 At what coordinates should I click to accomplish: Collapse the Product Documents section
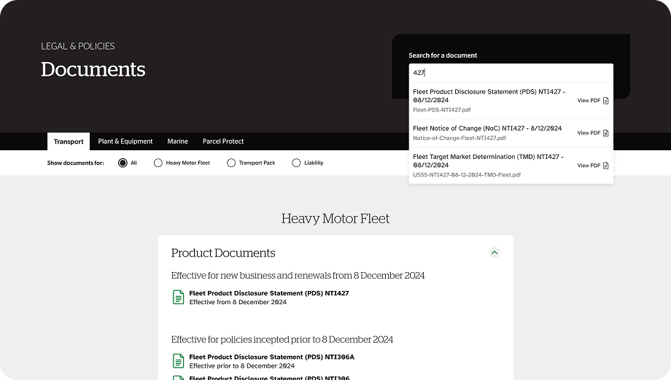click(494, 252)
